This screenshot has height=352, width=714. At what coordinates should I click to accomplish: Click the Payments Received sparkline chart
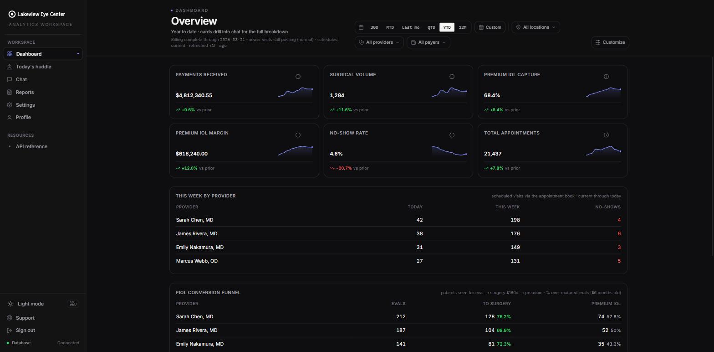coord(295,92)
